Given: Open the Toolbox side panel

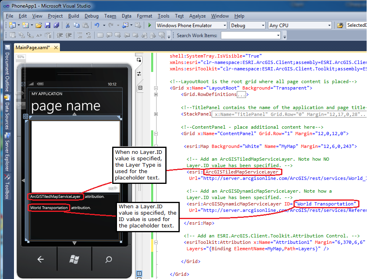Looking at the screenshot, I should pos(7,187).
